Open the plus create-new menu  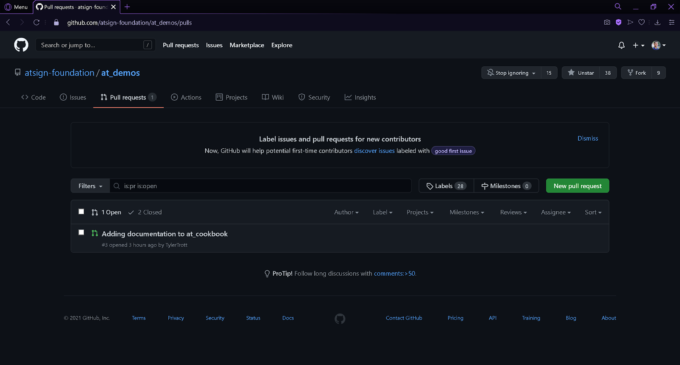coord(638,45)
